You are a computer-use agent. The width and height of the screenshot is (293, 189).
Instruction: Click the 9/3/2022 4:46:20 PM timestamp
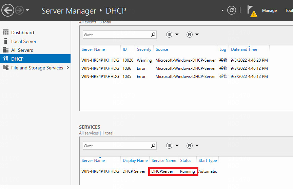pyautogui.click(x=249, y=60)
